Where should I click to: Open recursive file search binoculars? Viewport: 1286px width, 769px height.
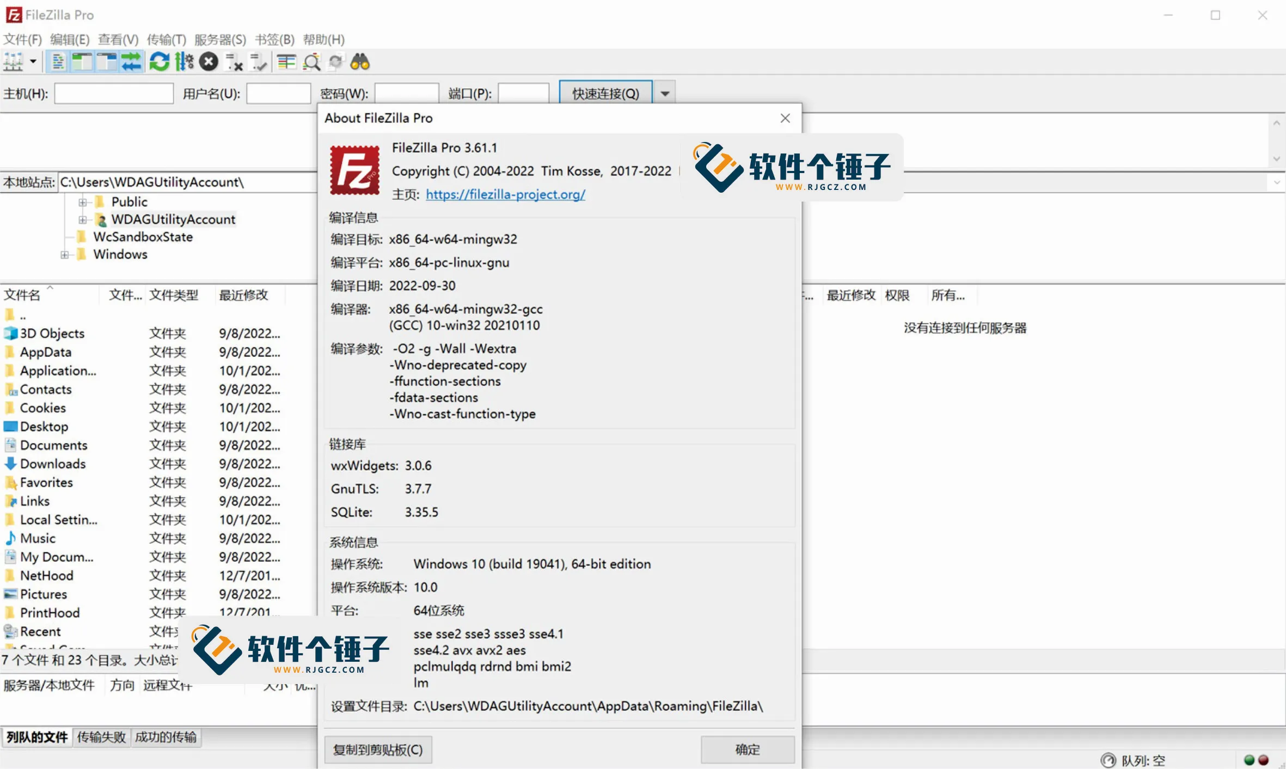tap(360, 62)
